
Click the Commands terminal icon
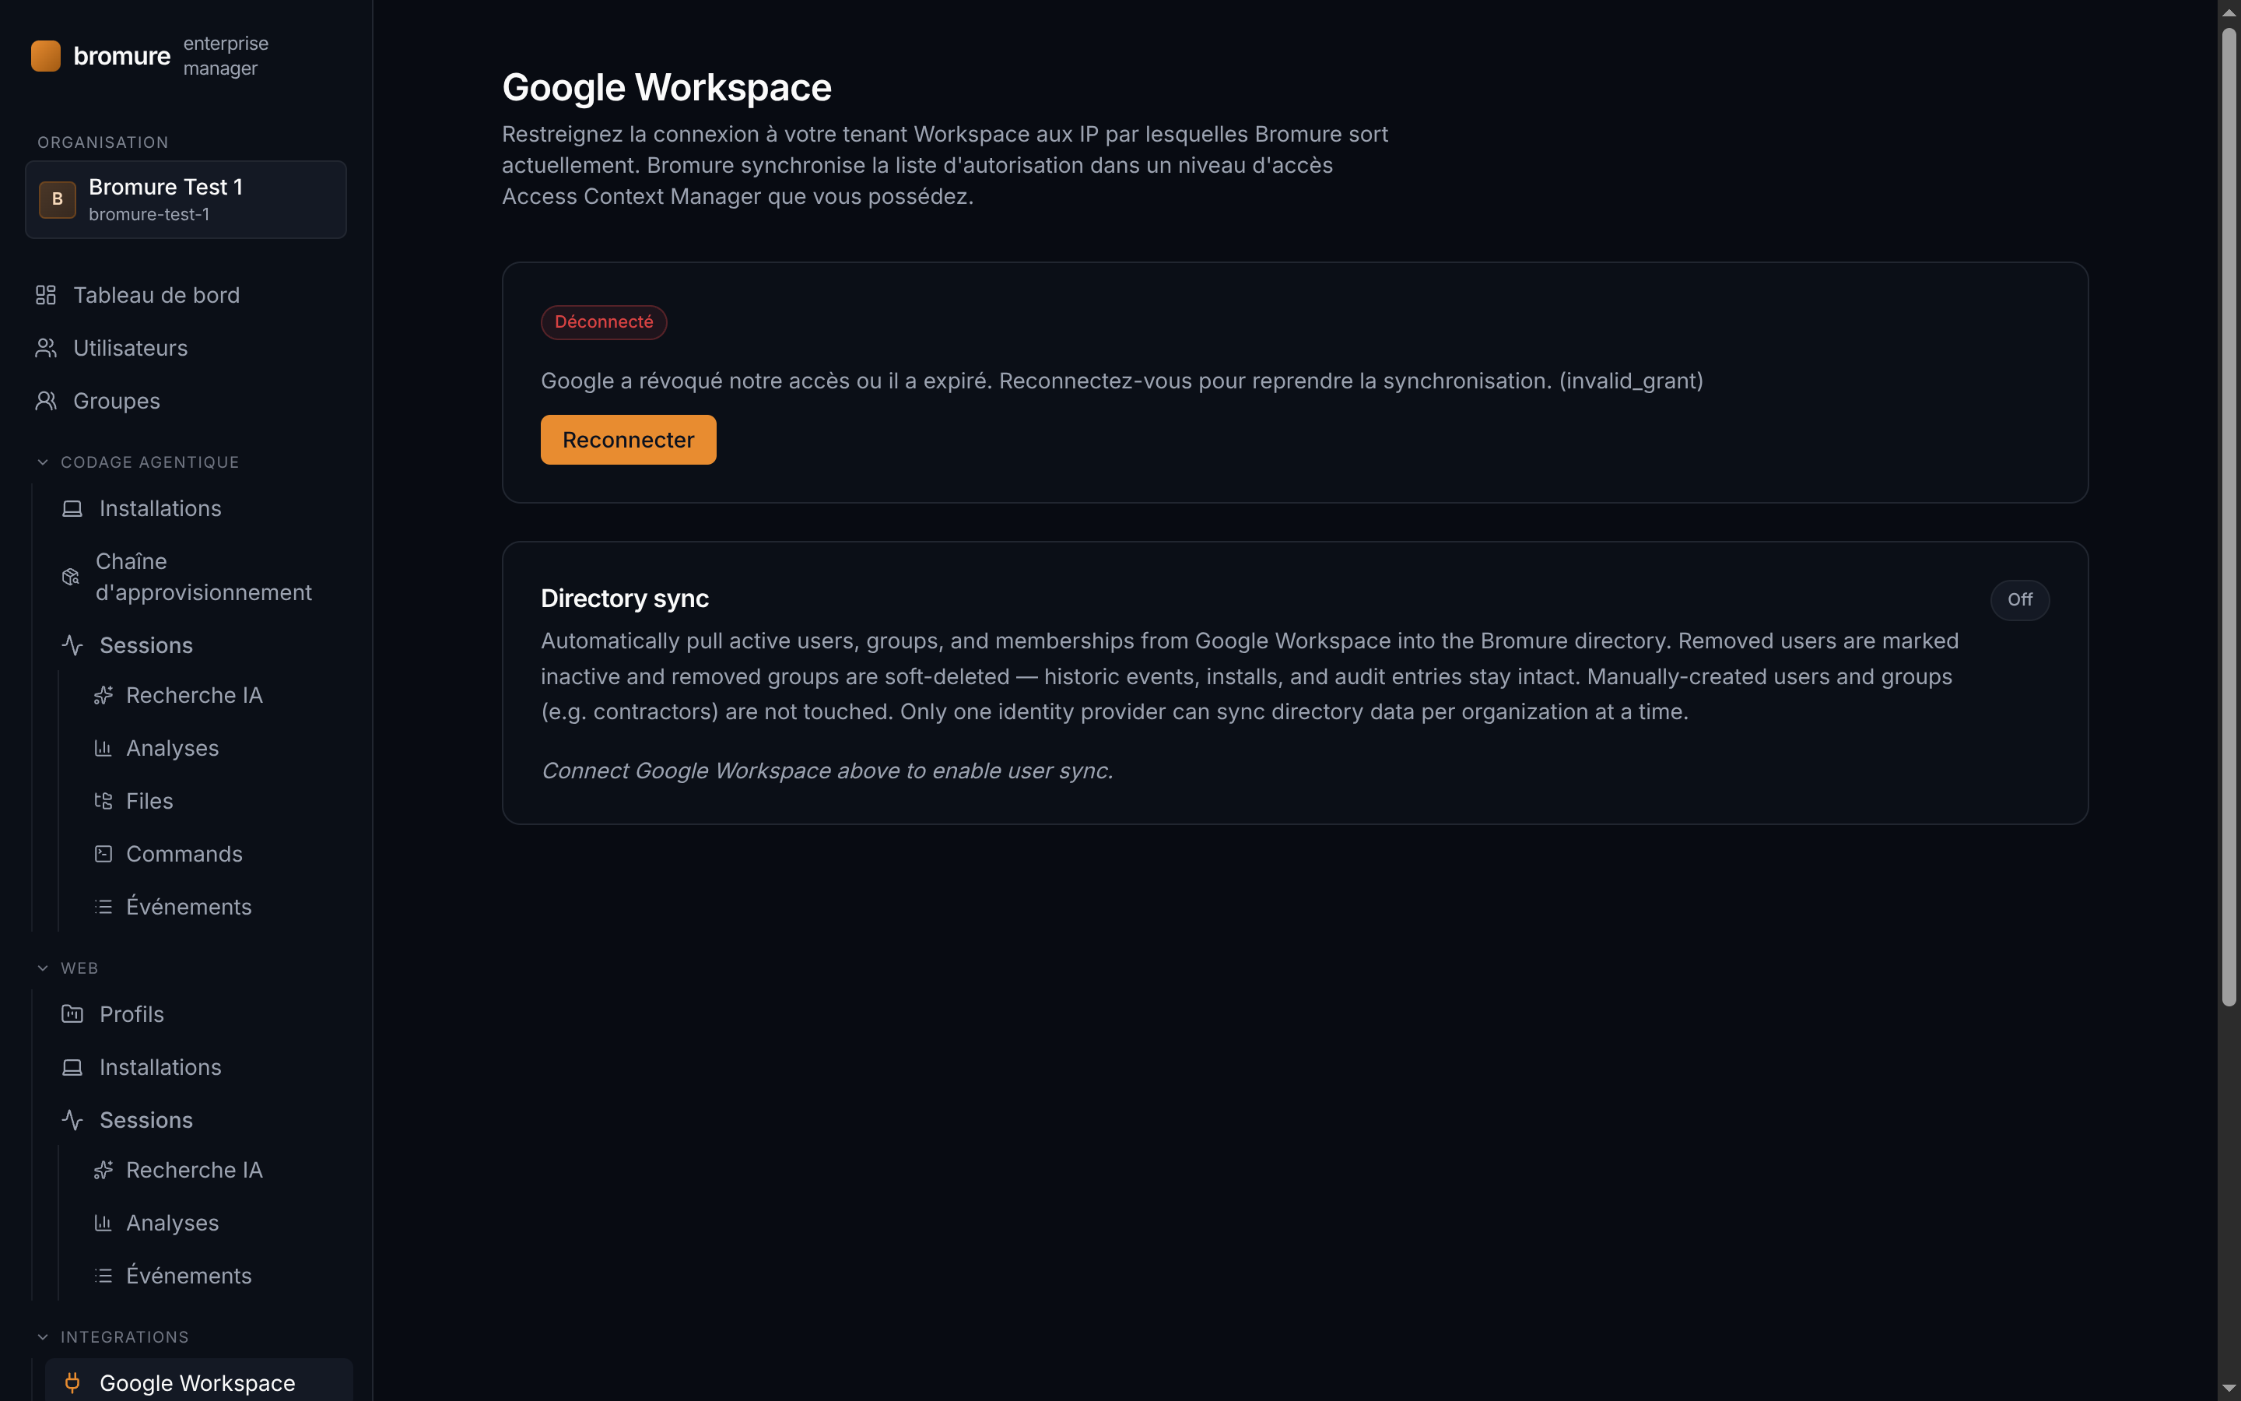[103, 853]
